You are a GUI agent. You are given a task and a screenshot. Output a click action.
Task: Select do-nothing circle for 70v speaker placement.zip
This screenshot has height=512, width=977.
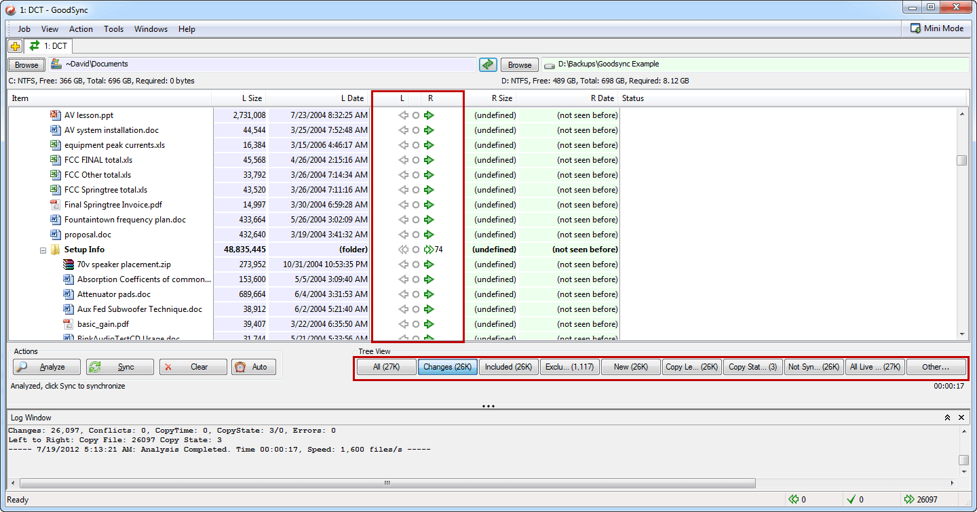click(416, 264)
